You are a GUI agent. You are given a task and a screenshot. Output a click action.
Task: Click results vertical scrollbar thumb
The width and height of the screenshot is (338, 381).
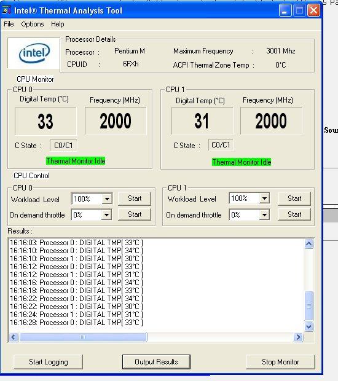pos(309,306)
